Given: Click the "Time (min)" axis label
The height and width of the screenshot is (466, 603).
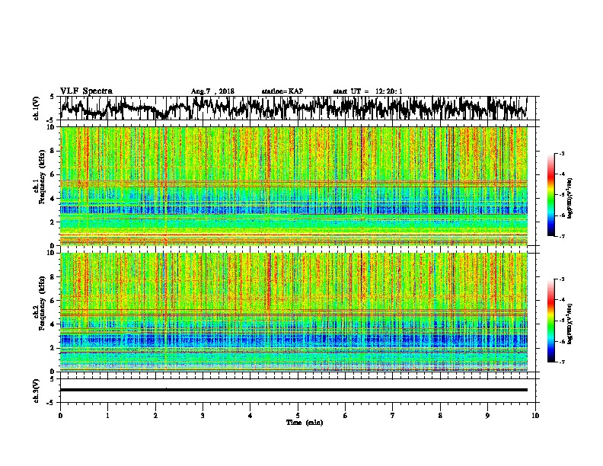Looking at the screenshot, I should pos(305,423).
